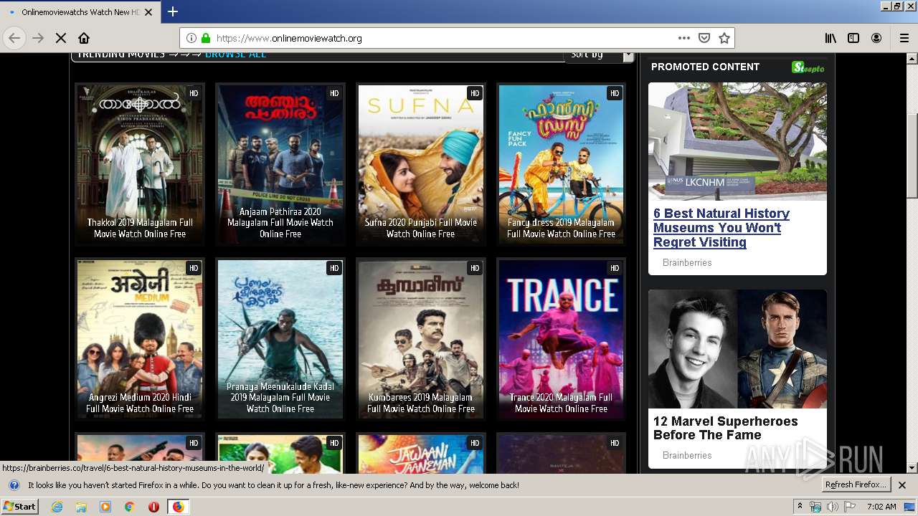This screenshot has width=918, height=516.
Task: Open the Library bookmarks and history
Action: point(831,38)
